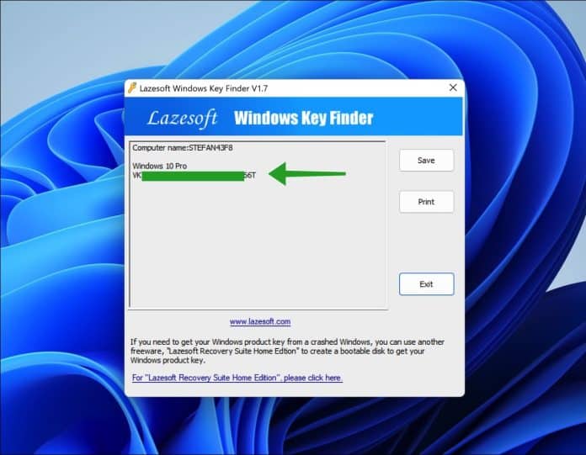Open the Lazesoft Recovery Suite Home Edition link
Viewport: 586px width, 455px height.
[237, 378]
